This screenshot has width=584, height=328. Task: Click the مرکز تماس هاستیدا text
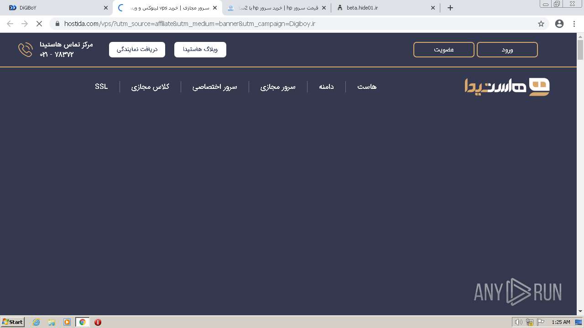pyautogui.click(x=66, y=45)
